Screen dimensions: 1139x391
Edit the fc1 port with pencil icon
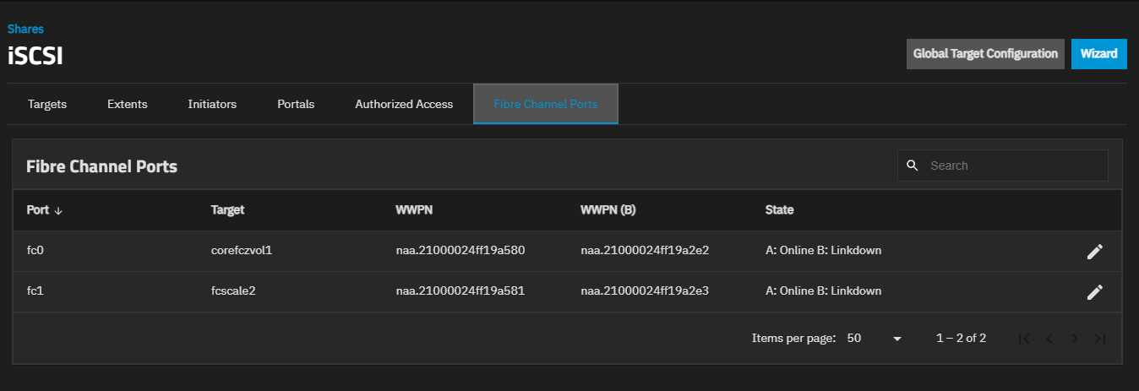pos(1094,292)
